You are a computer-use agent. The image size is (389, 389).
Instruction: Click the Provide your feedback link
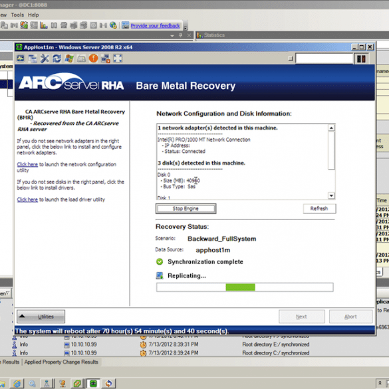coord(155,25)
